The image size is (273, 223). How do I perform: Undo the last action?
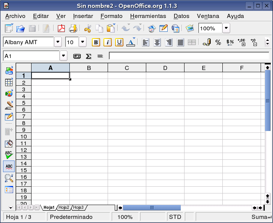coord(126,28)
